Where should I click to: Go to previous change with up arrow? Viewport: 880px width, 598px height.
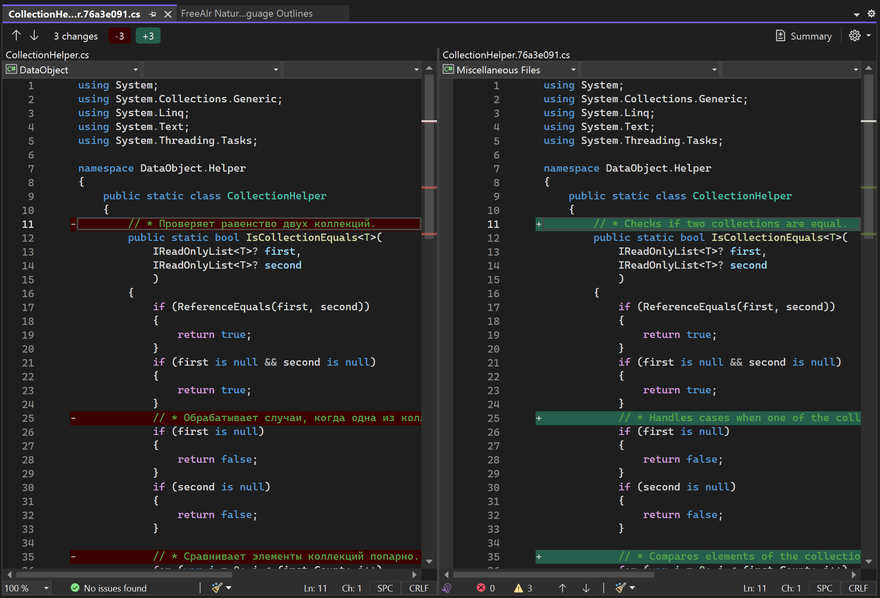click(x=16, y=36)
